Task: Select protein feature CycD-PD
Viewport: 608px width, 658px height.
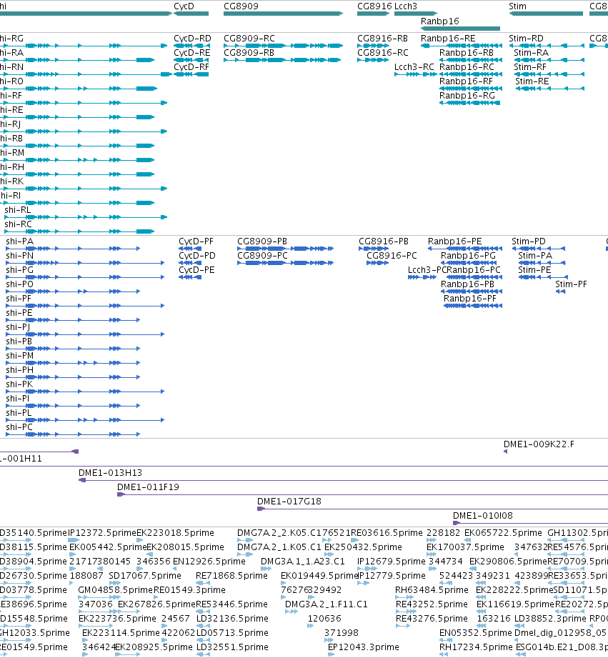Action: click(197, 256)
